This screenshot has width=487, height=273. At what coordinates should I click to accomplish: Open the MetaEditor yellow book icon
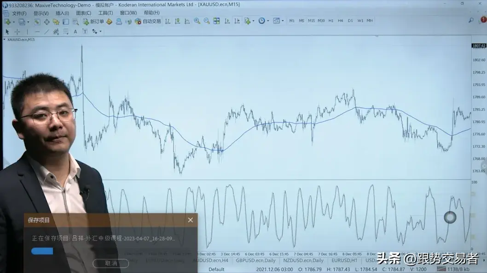click(x=110, y=22)
